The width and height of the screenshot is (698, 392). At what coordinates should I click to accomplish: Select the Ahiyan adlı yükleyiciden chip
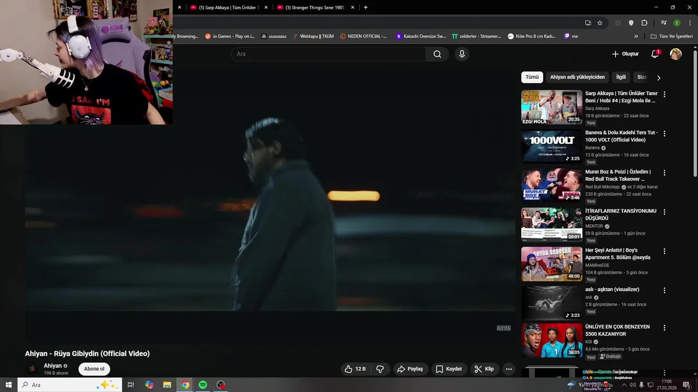click(x=577, y=77)
